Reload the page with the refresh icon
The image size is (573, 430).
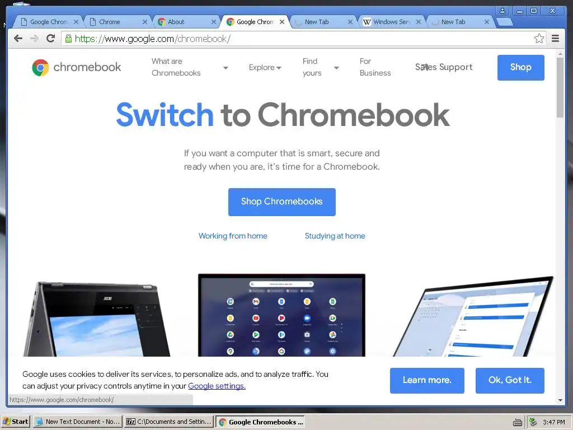tap(51, 39)
